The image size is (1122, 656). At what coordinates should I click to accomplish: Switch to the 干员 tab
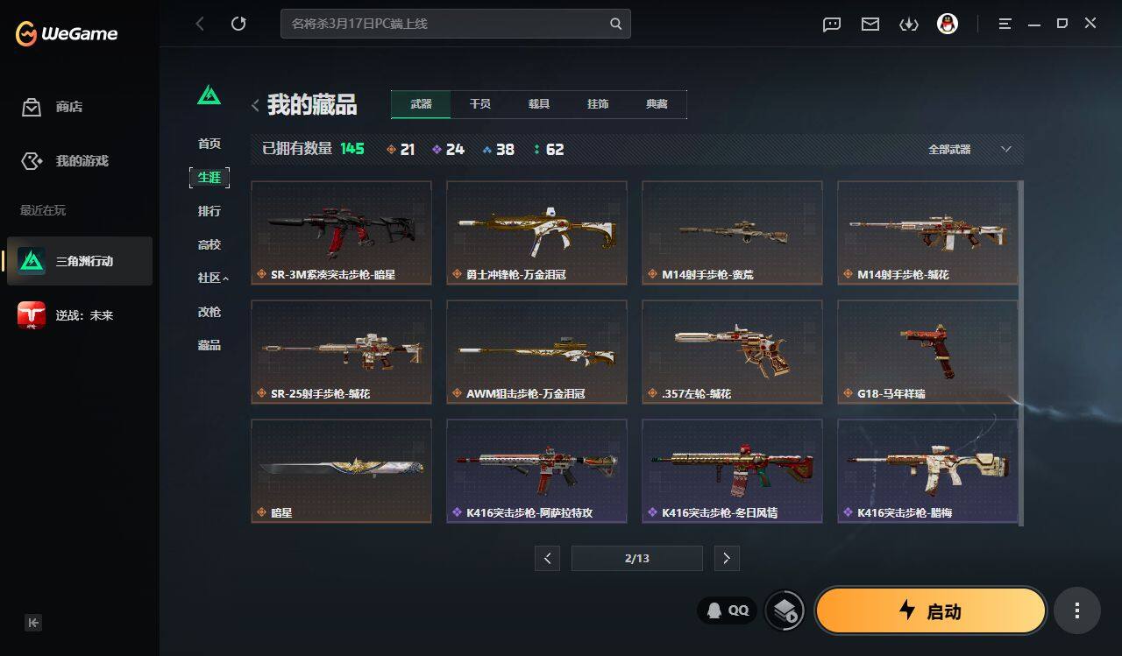(x=479, y=104)
